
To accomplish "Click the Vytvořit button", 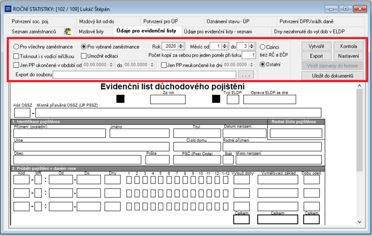I will (316, 46).
